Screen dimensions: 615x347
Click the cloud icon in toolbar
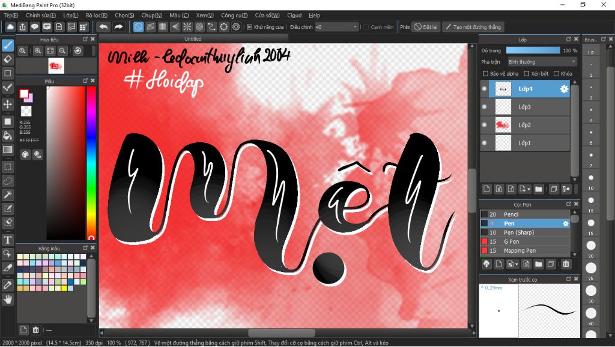tap(10, 27)
